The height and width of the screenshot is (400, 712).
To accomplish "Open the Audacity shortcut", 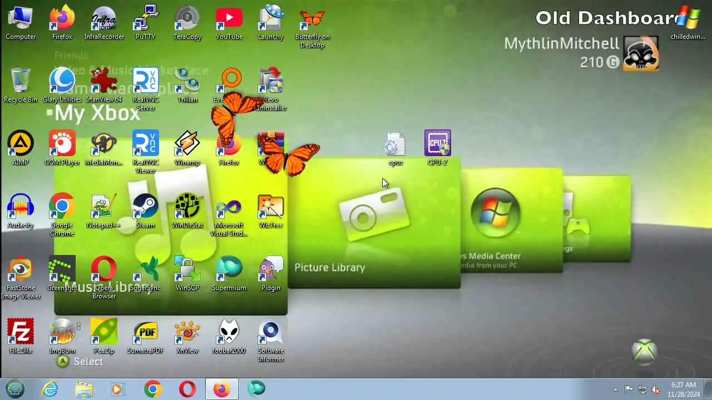I will pyautogui.click(x=21, y=212).
